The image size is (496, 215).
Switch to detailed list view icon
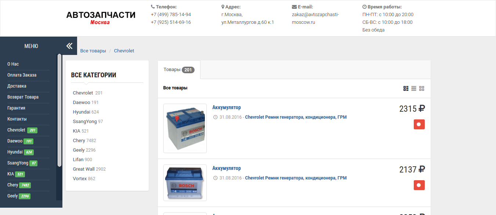pyautogui.click(x=406, y=88)
